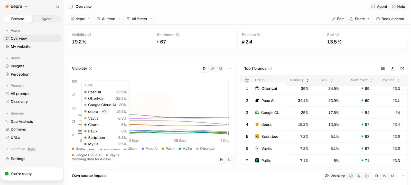The height and width of the screenshot is (185, 411).
Task: Click export upload icon in Top 7 brands
Action: [393, 68]
